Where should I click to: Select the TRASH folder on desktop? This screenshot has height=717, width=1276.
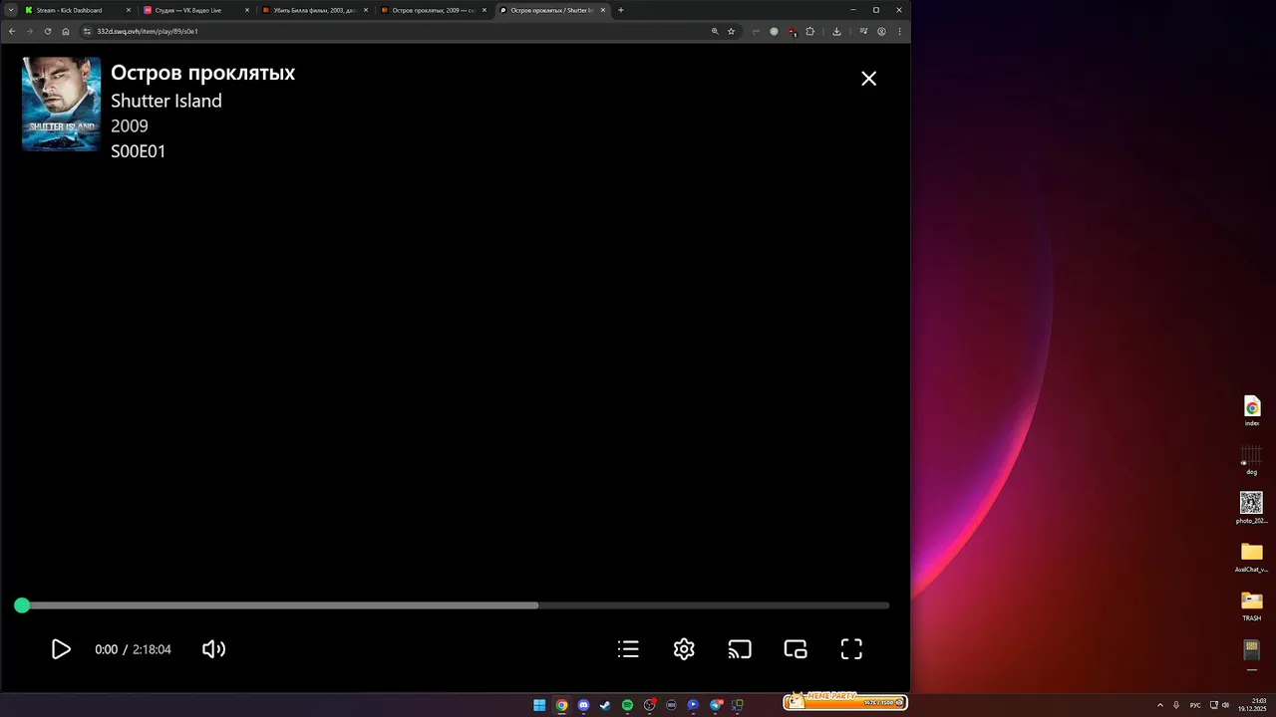(x=1252, y=605)
